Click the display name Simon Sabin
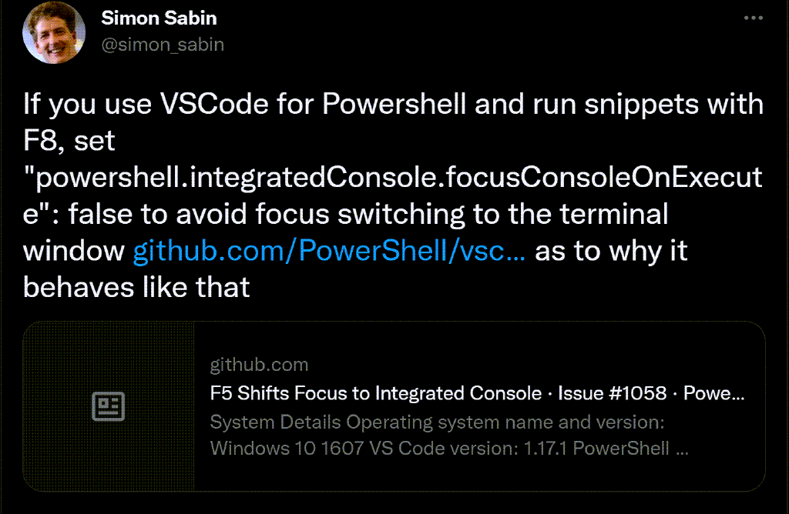Screen dimensions: 789x514 pyautogui.click(x=159, y=17)
